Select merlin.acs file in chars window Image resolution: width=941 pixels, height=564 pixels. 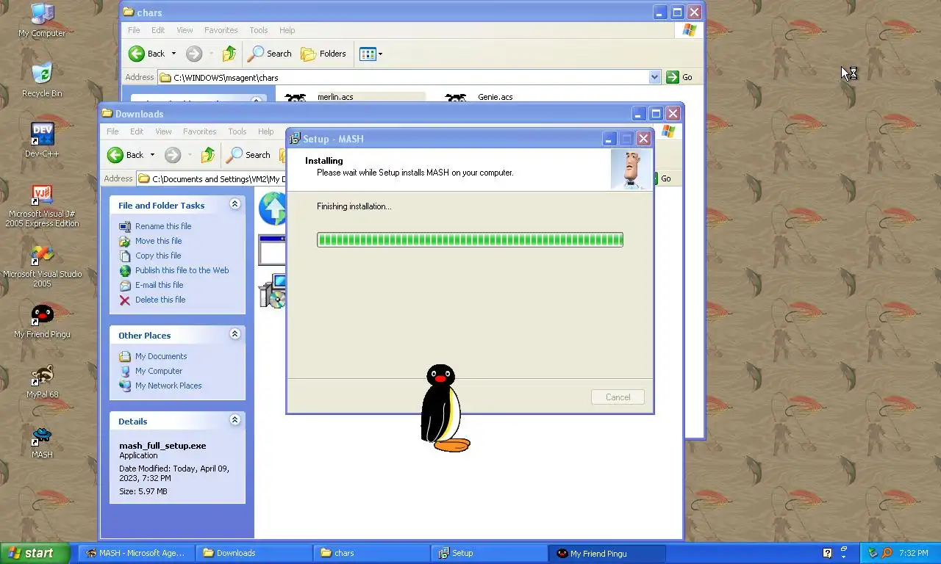(335, 97)
